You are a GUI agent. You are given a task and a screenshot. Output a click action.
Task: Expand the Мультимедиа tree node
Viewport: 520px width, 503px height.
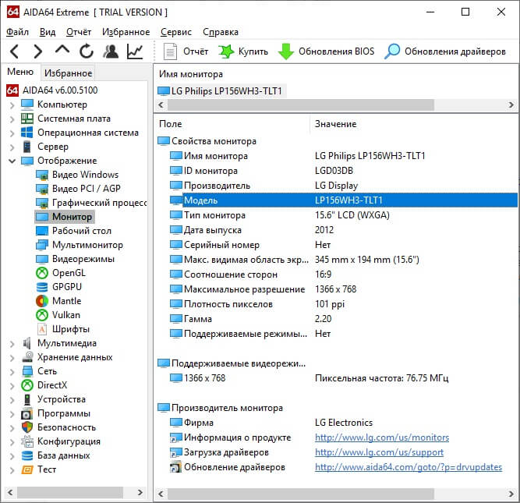[12, 344]
